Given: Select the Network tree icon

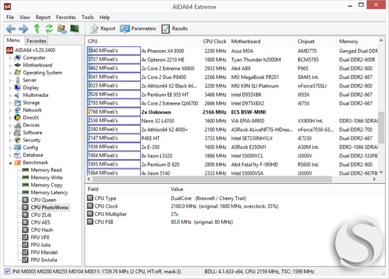Looking at the screenshot, I should [x=17, y=110].
